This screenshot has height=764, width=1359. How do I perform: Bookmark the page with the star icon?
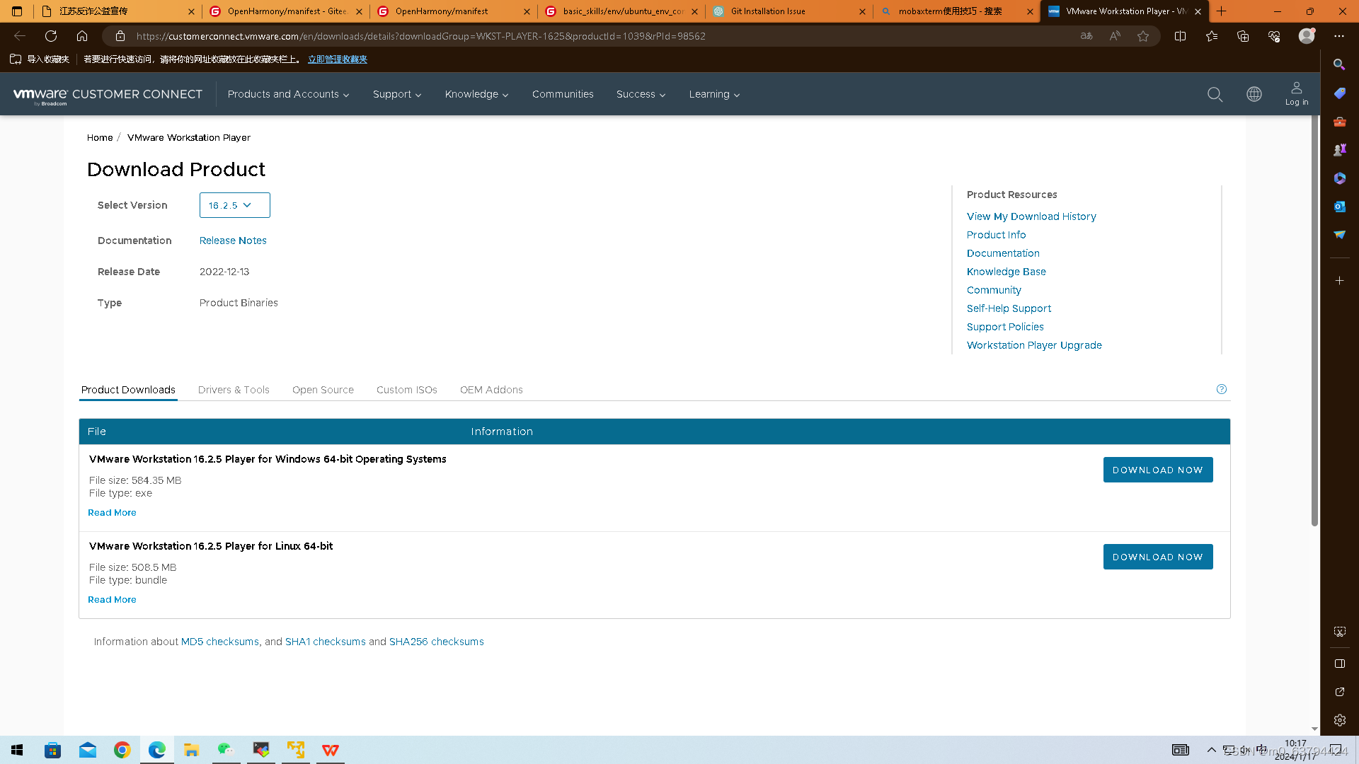tap(1142, 36)
